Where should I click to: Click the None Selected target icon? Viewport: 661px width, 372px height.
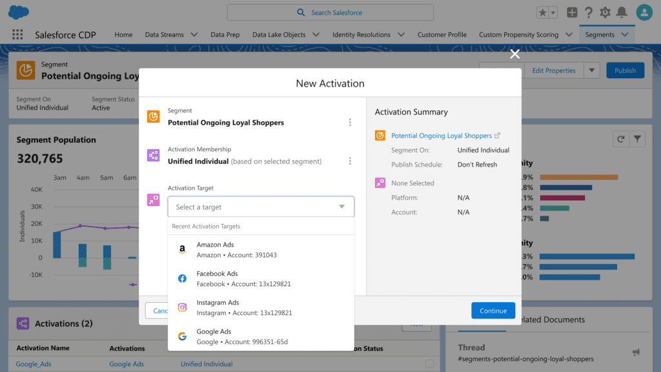(380, 183)
